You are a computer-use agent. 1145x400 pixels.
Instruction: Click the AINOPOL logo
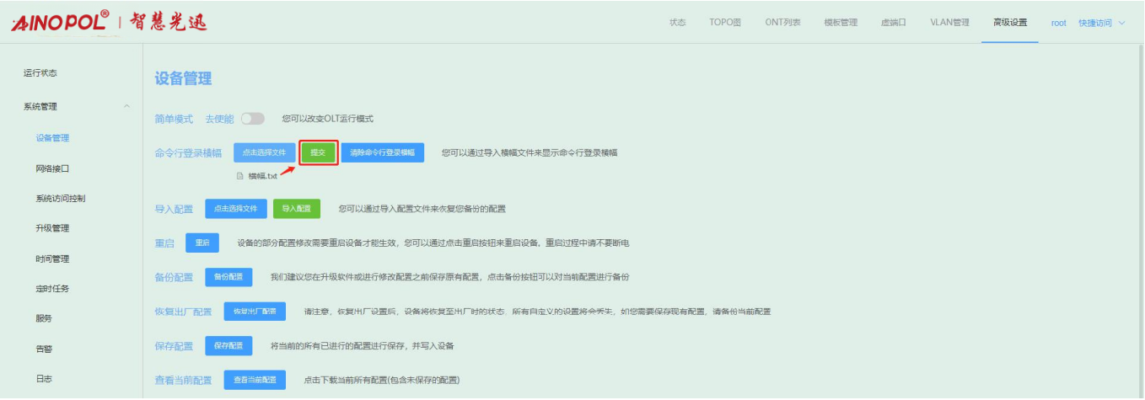(x=61, y=23)
